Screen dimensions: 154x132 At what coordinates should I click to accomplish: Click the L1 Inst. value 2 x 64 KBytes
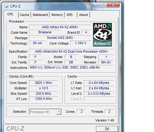[99, 88]
